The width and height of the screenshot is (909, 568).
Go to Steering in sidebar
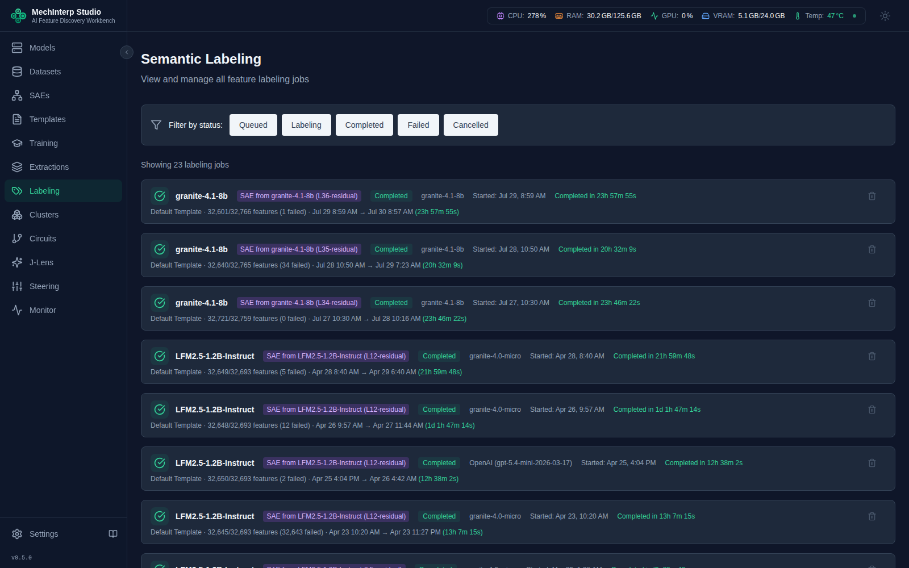[x=63, y=286]
